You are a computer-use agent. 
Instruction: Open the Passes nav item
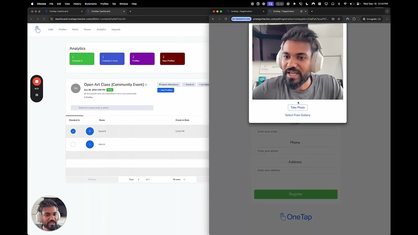87,29
